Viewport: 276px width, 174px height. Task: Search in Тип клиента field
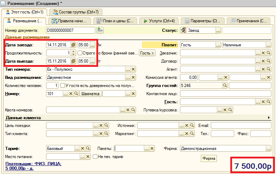tap(106, 134)
